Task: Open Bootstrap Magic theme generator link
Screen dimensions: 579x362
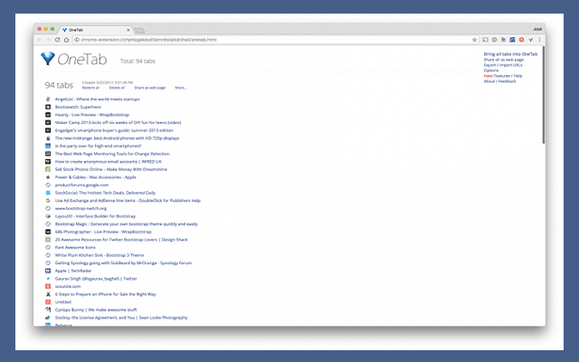Action: point(127,224)
